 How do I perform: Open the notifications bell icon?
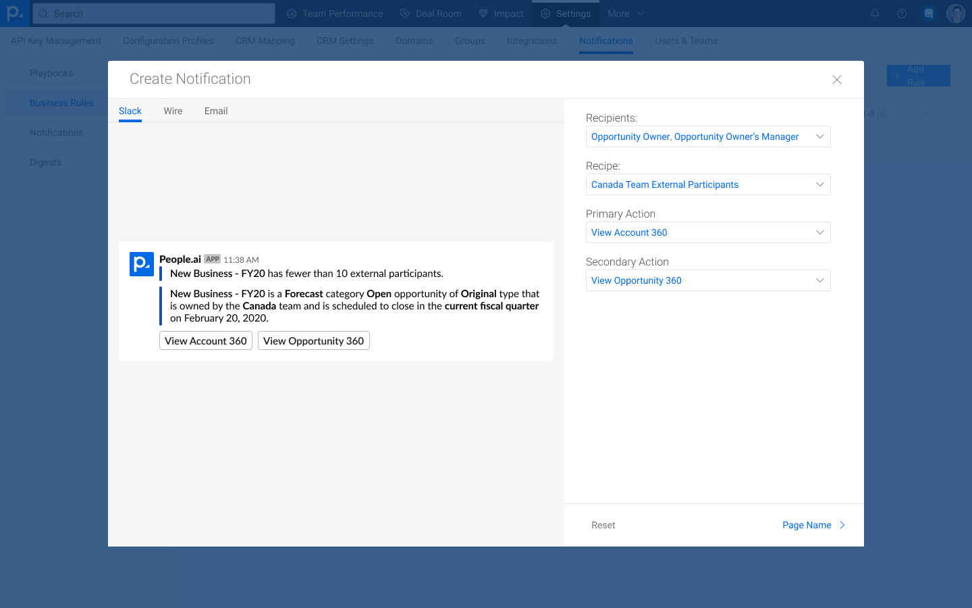coord(875,14)
